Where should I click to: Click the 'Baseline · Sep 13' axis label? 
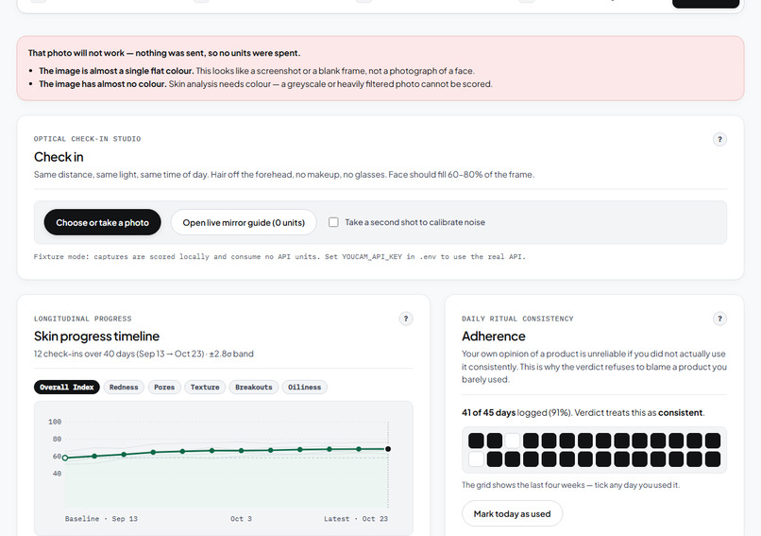(101, 519)
